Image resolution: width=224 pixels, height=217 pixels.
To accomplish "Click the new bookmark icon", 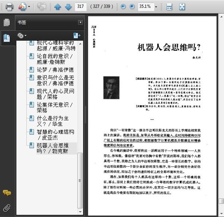I will [x=77, y=35].
